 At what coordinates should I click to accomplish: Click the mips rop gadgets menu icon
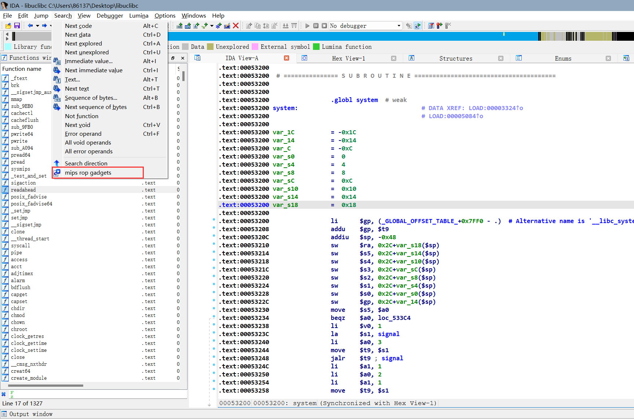click(57, 172)
